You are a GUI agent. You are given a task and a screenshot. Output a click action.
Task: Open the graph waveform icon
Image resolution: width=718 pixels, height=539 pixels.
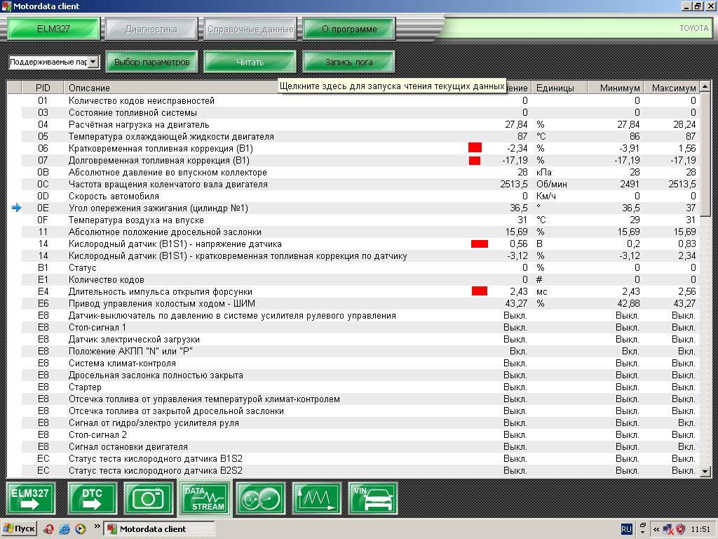pos(316,498)
